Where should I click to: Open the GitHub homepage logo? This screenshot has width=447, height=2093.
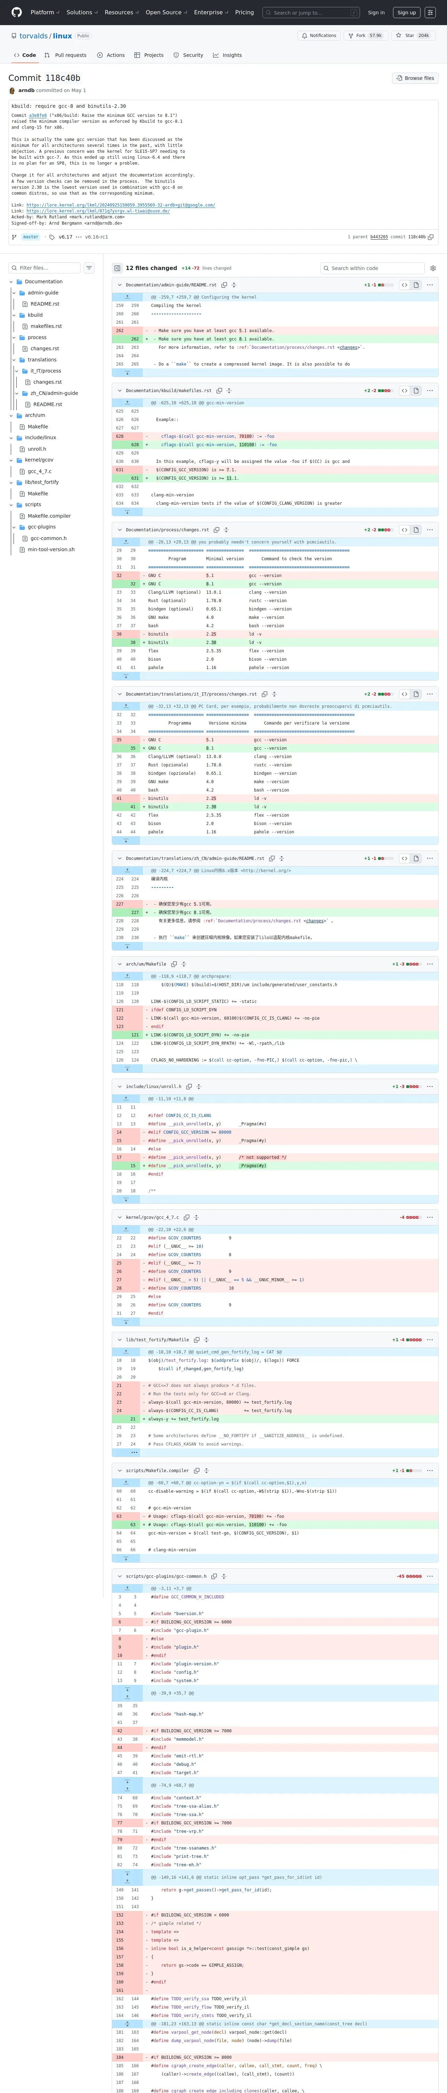click(x=17, y=12)
